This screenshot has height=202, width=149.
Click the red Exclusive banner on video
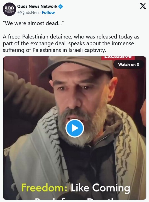pos(118,58)
